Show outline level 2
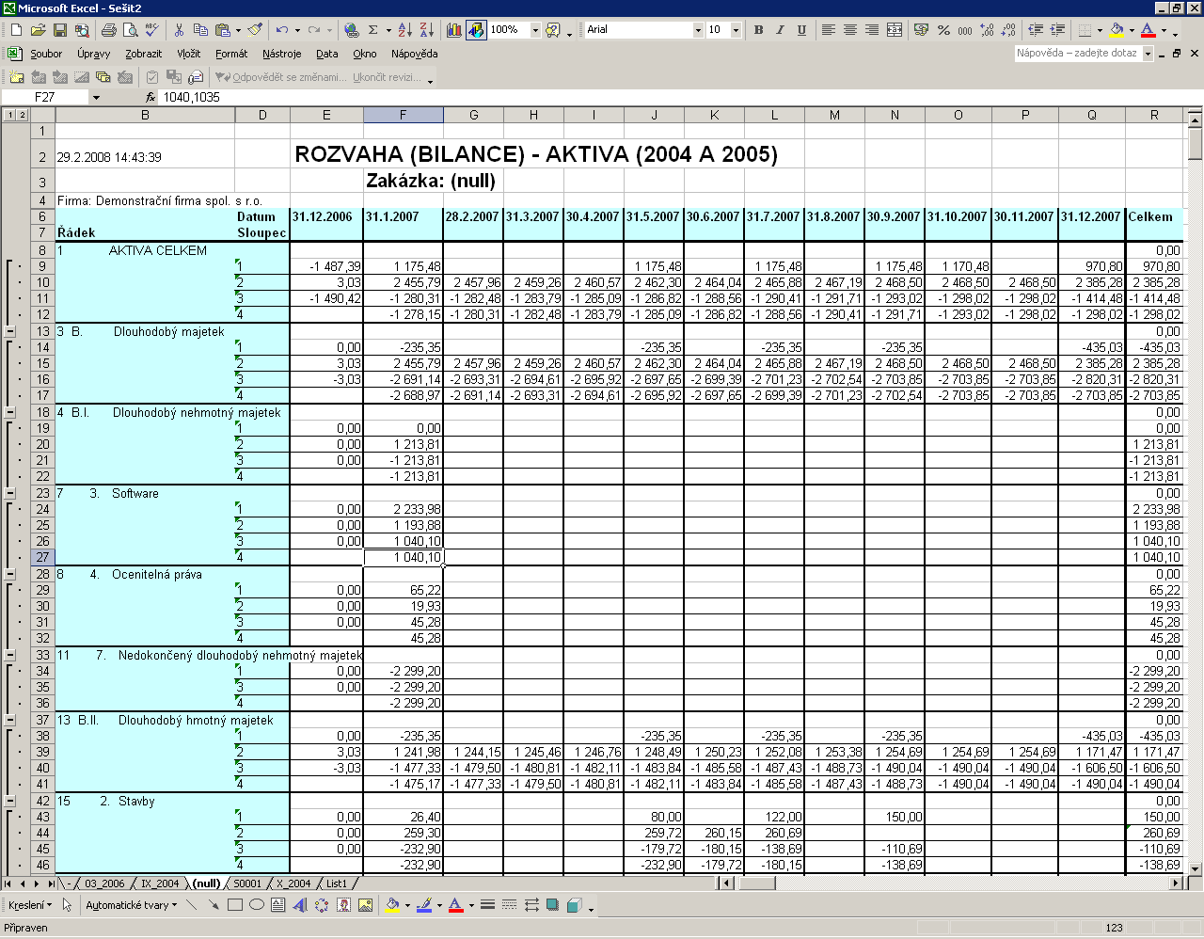 (22, 115)
